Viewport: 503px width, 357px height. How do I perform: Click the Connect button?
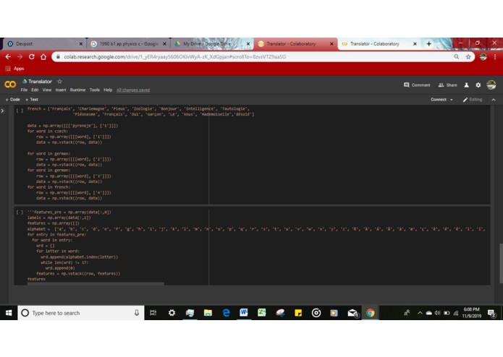(x=438, y=100)
